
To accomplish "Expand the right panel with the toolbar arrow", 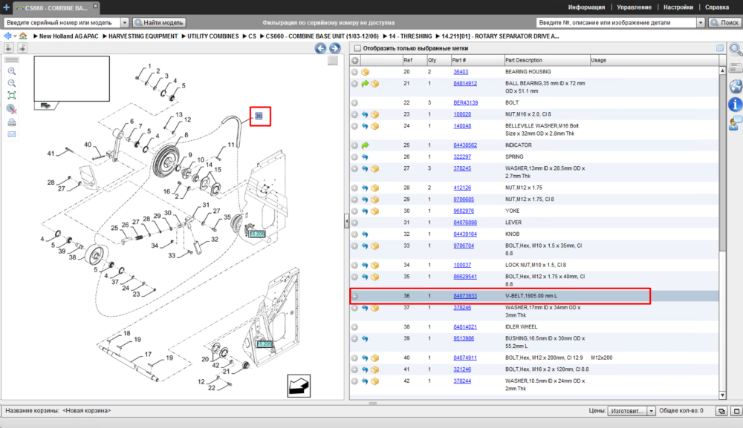I will pos(22,47).
